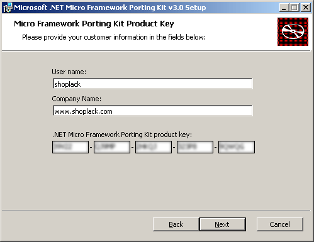Click the red disc setup logo
Image resolution: width=314 pixels, height=242 pixels.
[293, 31]
